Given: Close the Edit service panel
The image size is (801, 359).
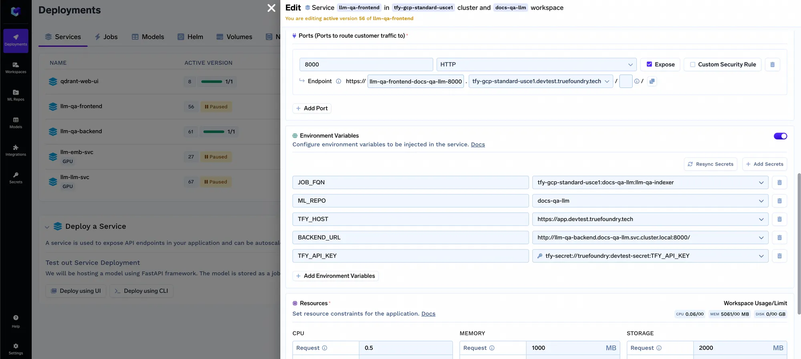Looking at the screenshot, I should pyautogui.click(x=272, y=8).
